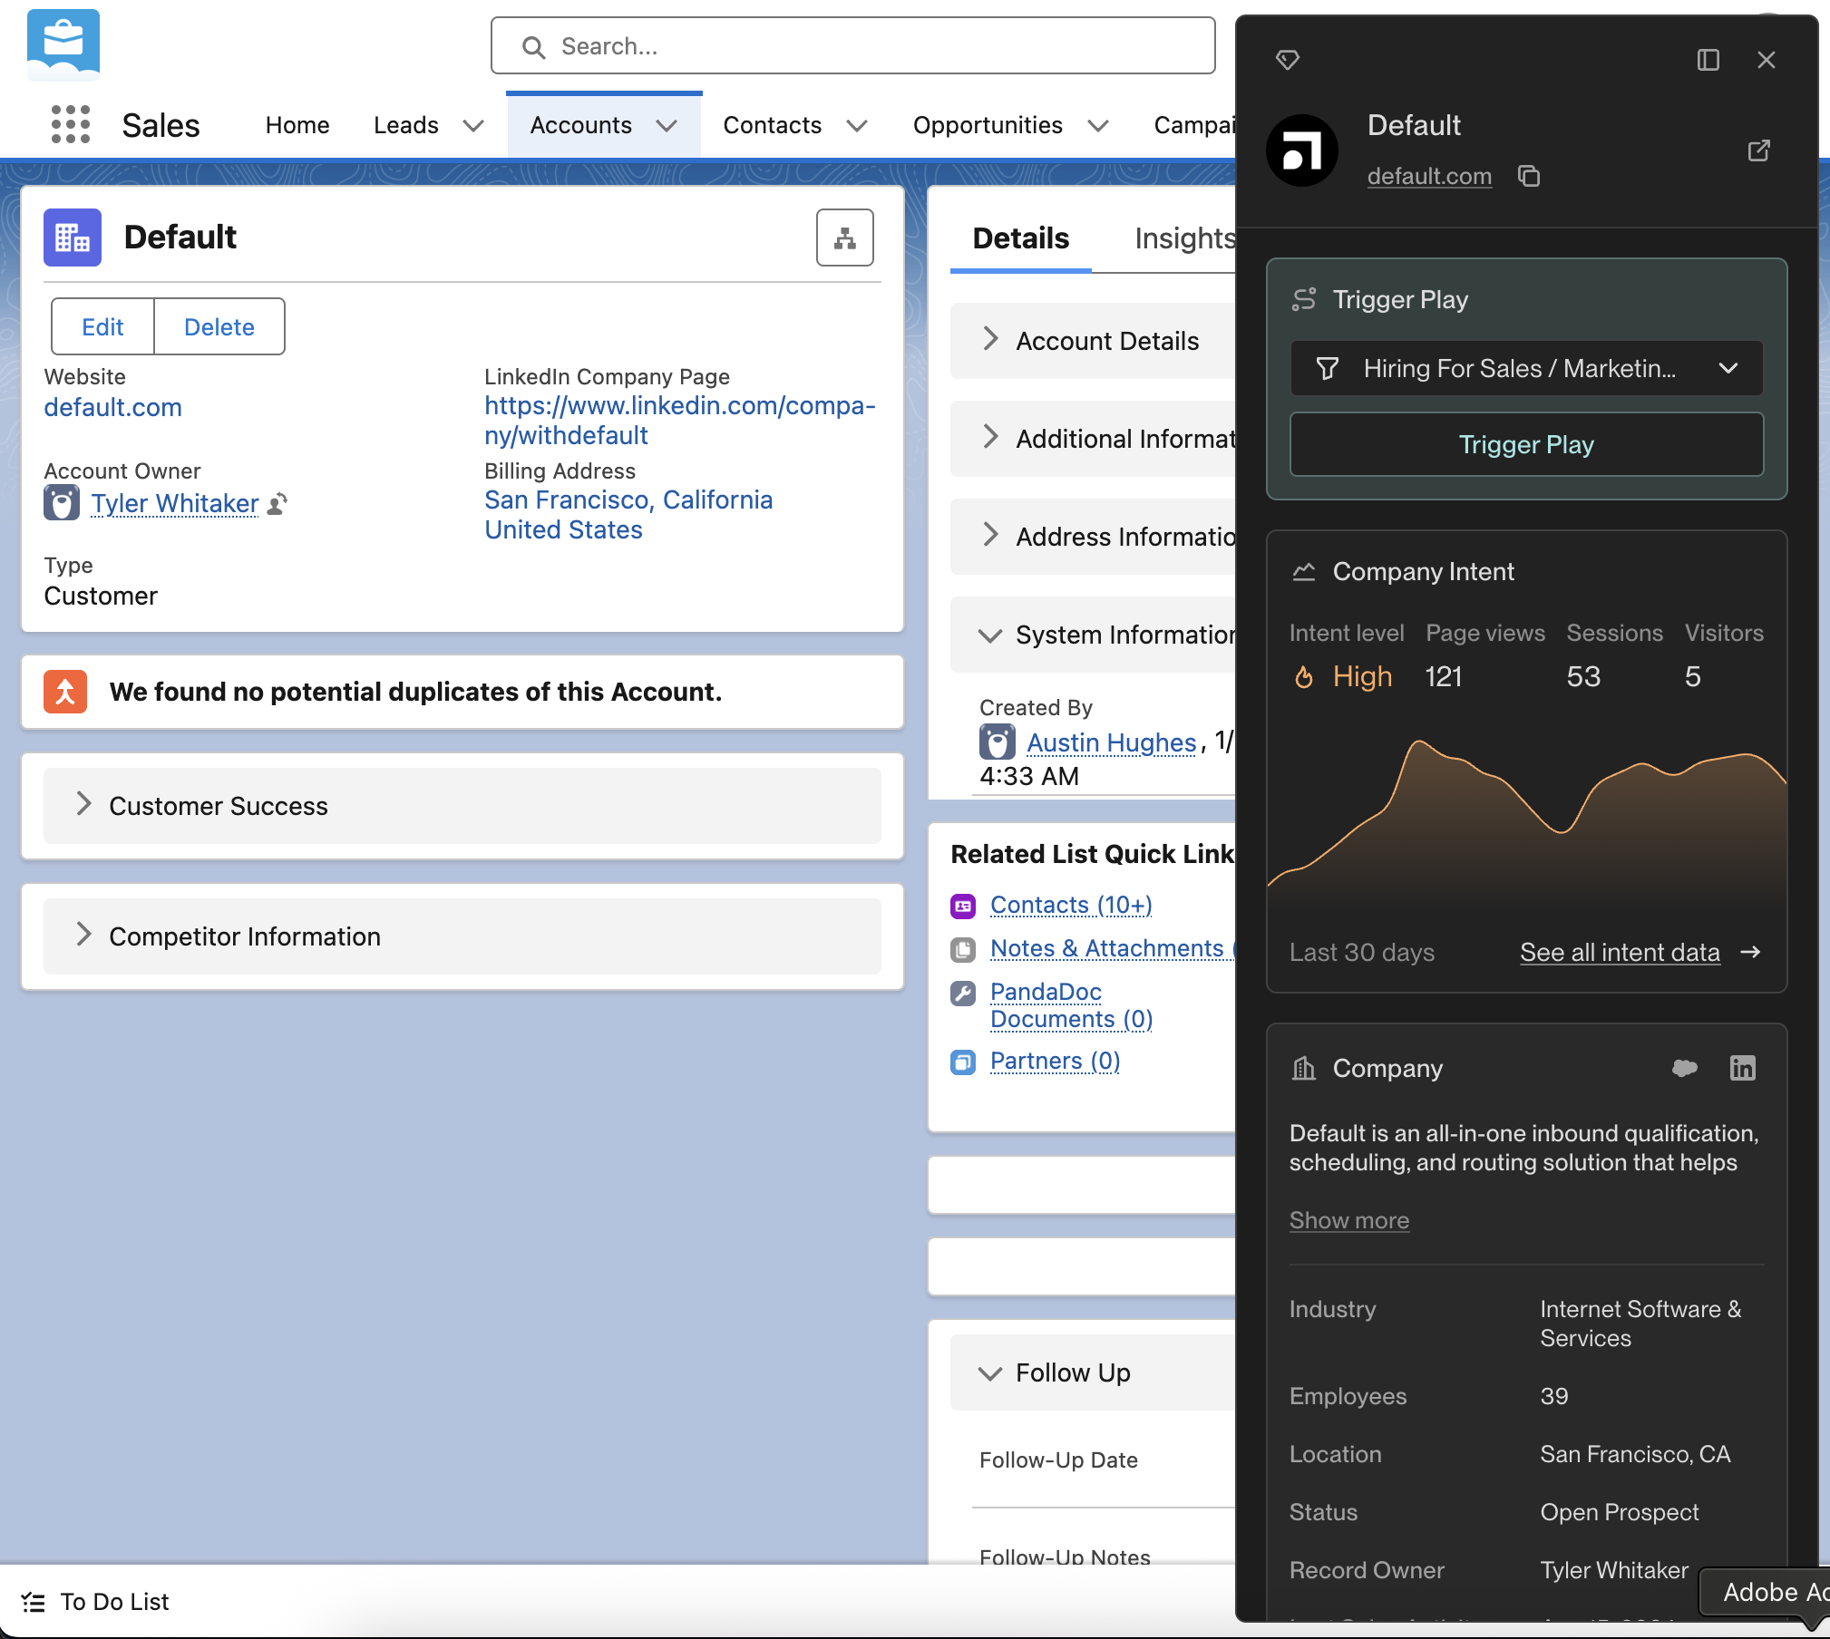This screenshot has height=1639, width=1830.
Task: Open the See all intent data link
Action: pyautogui.click(x=1620, y=952)
